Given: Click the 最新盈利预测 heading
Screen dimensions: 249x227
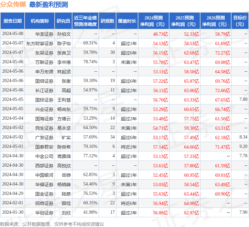Looking at the screenshot, I should pos(49,5).
